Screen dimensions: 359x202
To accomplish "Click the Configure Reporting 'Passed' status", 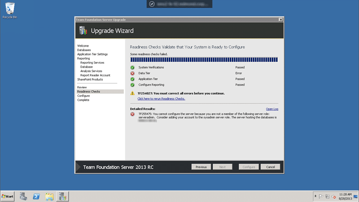I will click(x=240, y=85).
